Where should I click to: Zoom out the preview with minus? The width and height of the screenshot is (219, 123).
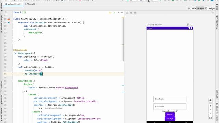[x=211, y=110]
